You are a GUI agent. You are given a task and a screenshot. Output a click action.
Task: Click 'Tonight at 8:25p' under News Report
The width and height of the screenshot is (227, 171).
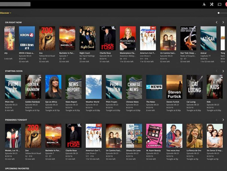point(73,110)
